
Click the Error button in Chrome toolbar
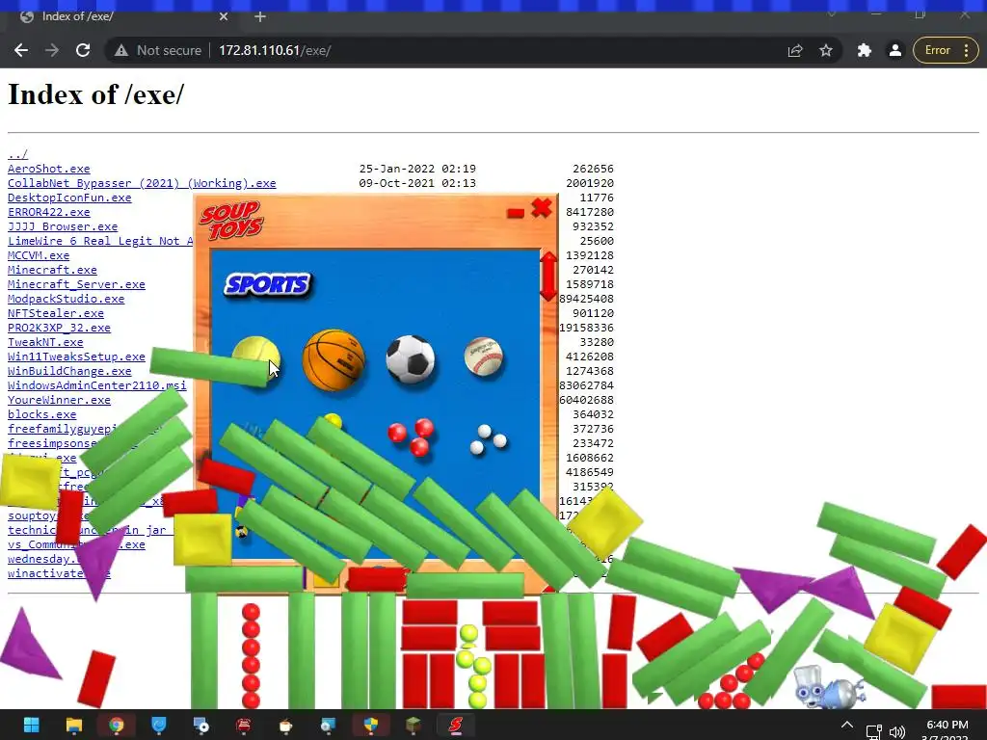tap(937, 50)
